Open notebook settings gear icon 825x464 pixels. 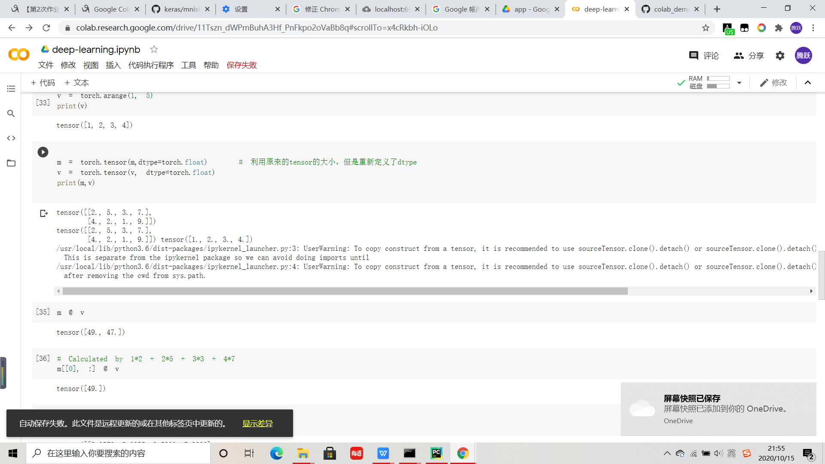click(780, 55)
